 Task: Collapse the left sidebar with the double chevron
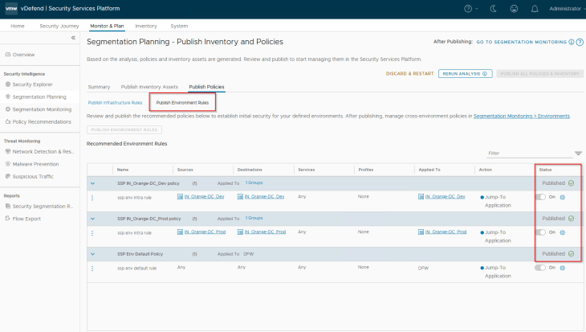[x=74, y=38]
